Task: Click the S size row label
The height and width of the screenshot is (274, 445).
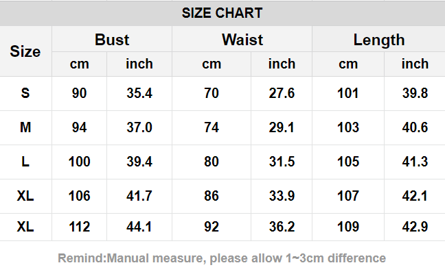Action: pyautogui.click(x=25, y=93)
